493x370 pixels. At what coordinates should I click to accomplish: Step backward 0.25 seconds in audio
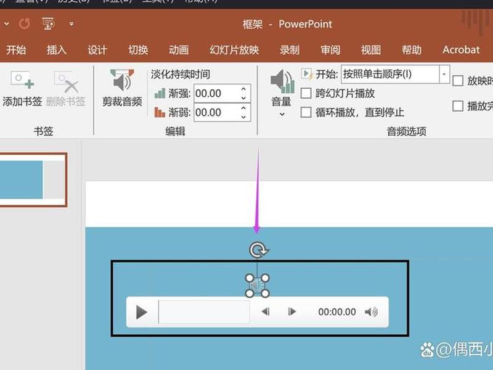[266, 312]
